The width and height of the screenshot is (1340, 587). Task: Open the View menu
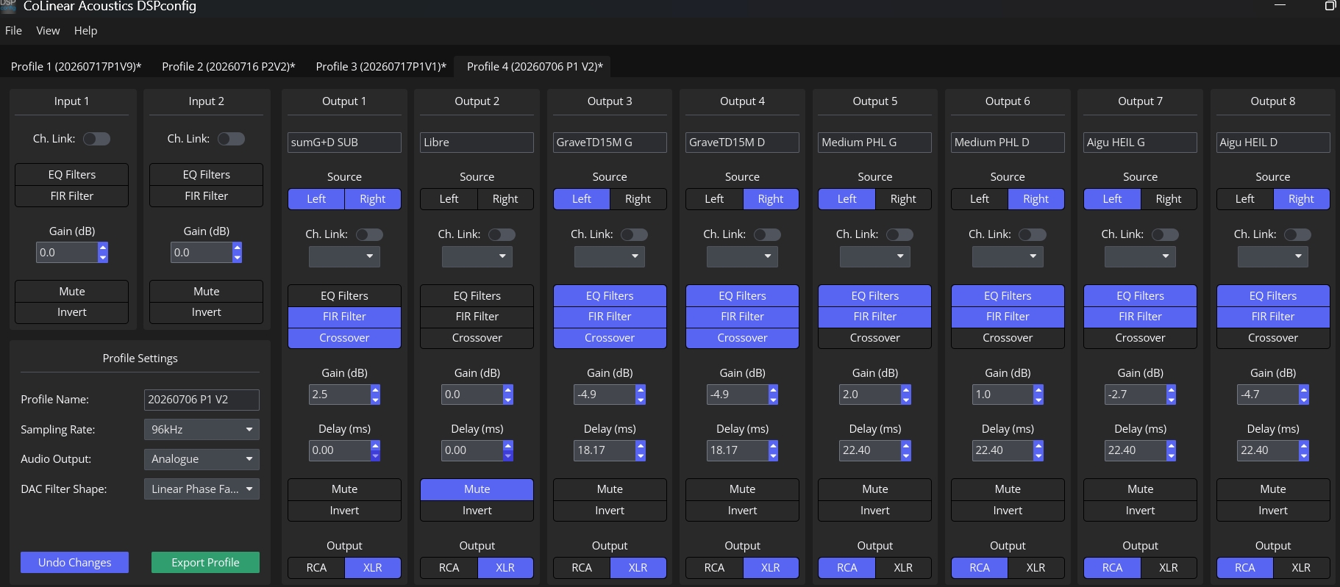click(x=48, y=31)
